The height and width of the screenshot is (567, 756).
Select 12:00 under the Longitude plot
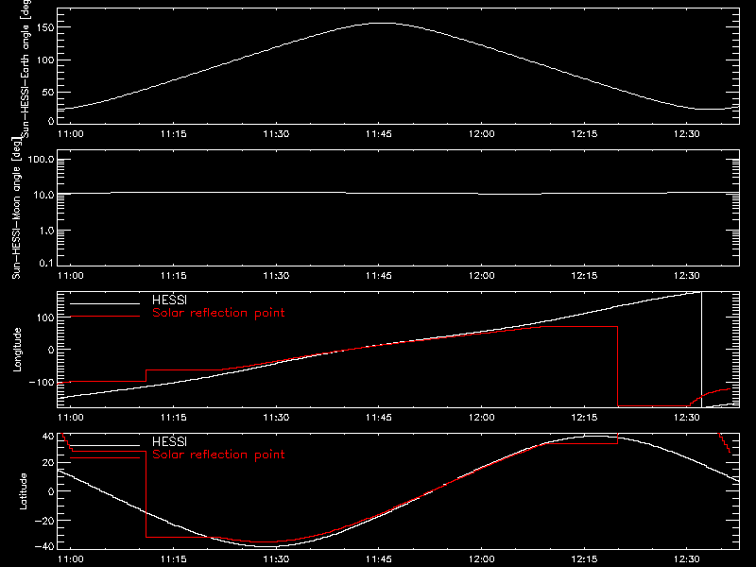(481, 417)
